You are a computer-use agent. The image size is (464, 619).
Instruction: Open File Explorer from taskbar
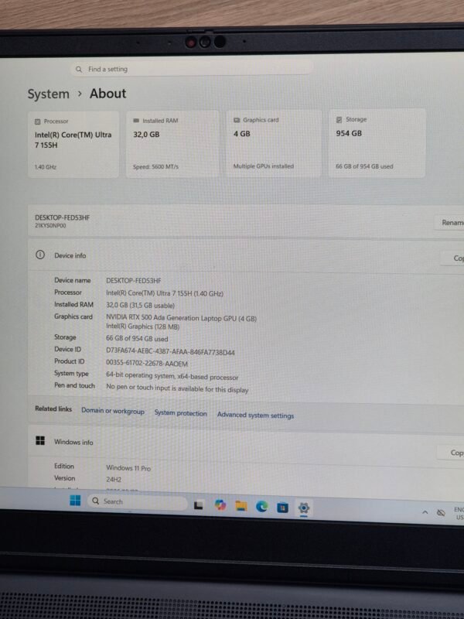241,506
